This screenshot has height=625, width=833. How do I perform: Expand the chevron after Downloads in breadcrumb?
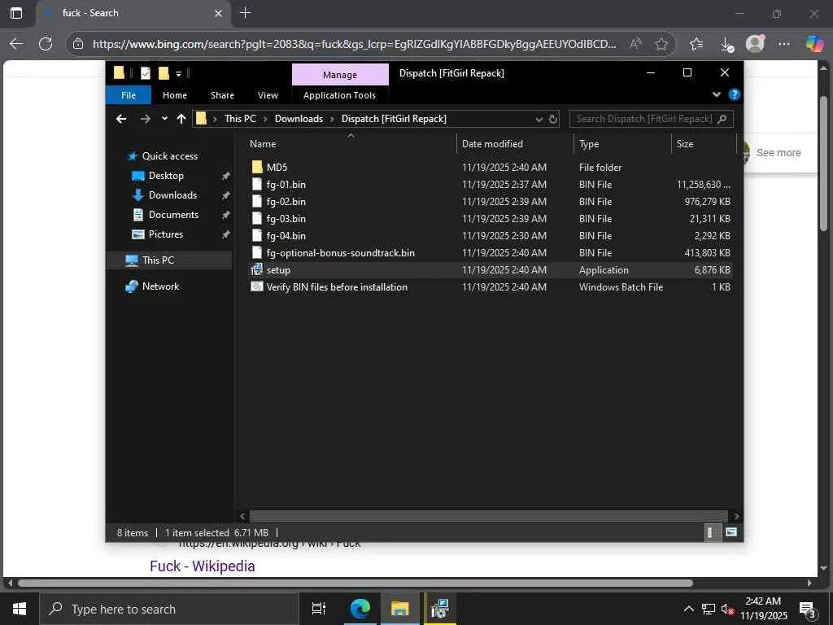[x=332, y=119]
